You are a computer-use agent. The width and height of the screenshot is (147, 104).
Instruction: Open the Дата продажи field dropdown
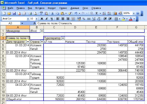28,42
